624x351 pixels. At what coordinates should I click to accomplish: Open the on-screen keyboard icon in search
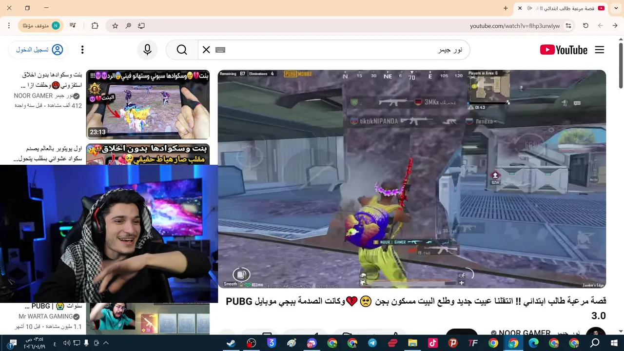tap(220, 50)
